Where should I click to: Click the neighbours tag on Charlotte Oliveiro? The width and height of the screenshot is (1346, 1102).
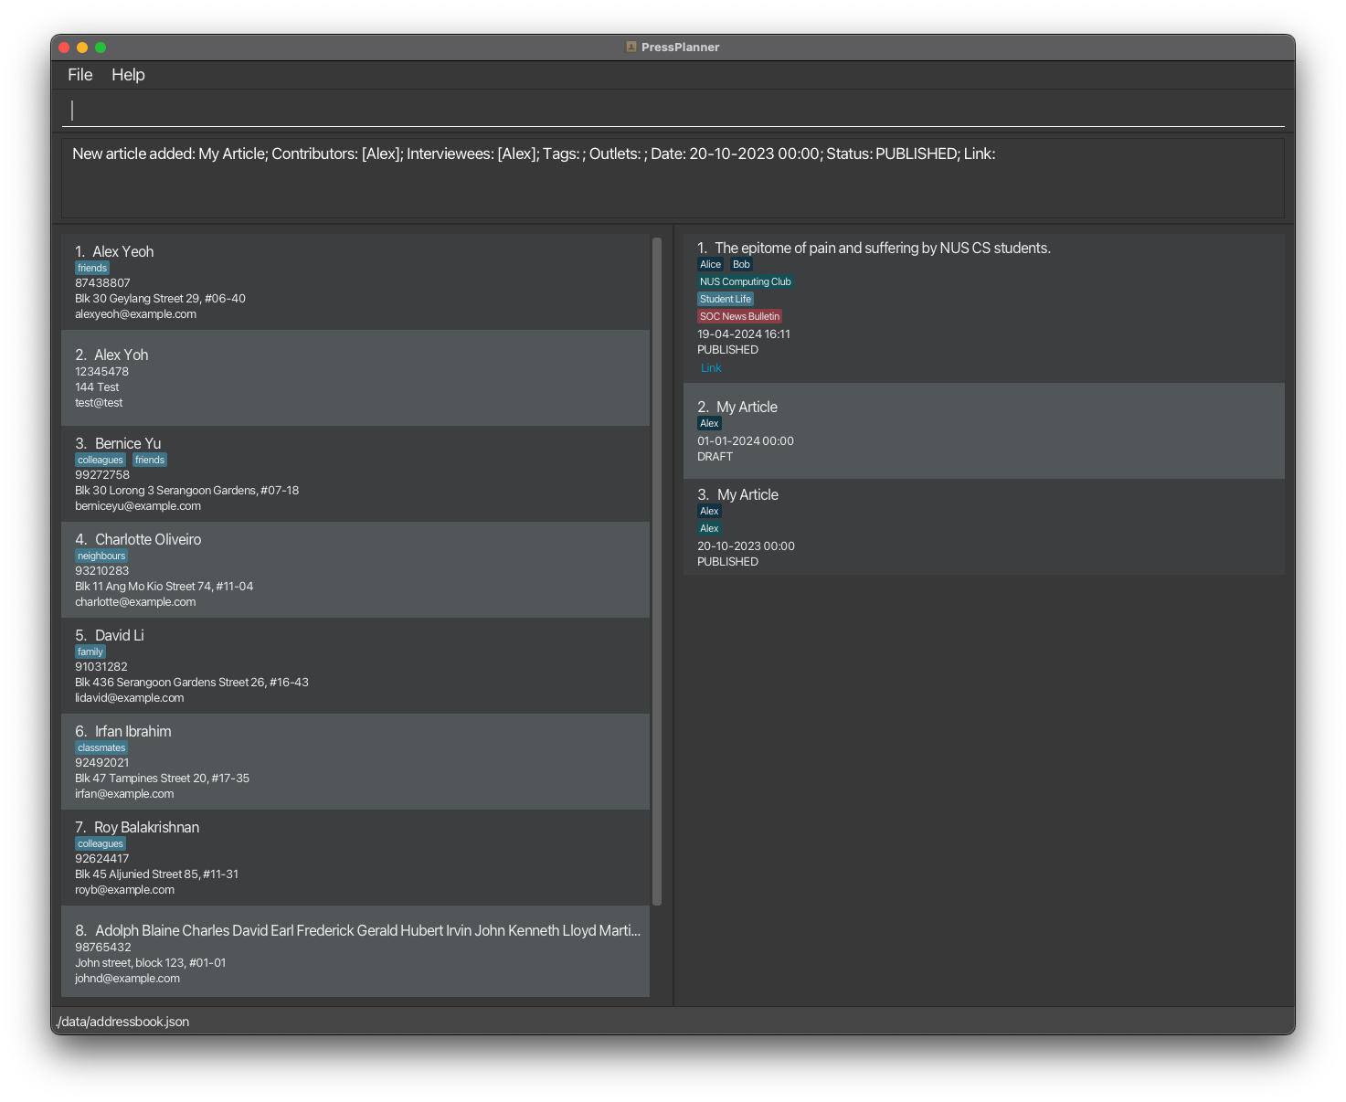tap(101, 556)
